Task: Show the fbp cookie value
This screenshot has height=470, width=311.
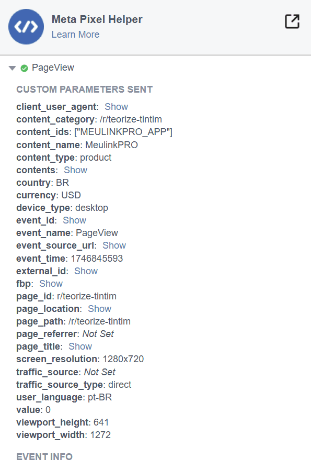Action: click(51, 284)
